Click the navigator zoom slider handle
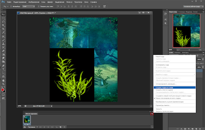Image resolution: width=205 pixels, height=130 pixels. click(189, 50)
